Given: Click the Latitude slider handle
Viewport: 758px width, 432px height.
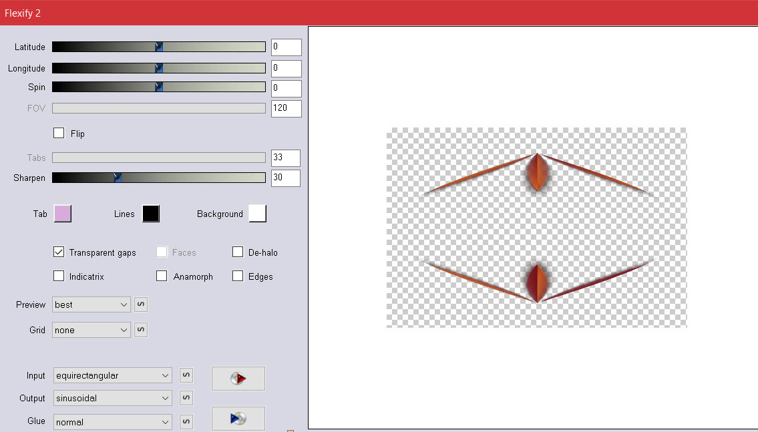Looking at the screenshot, I should tap(159, 47).
